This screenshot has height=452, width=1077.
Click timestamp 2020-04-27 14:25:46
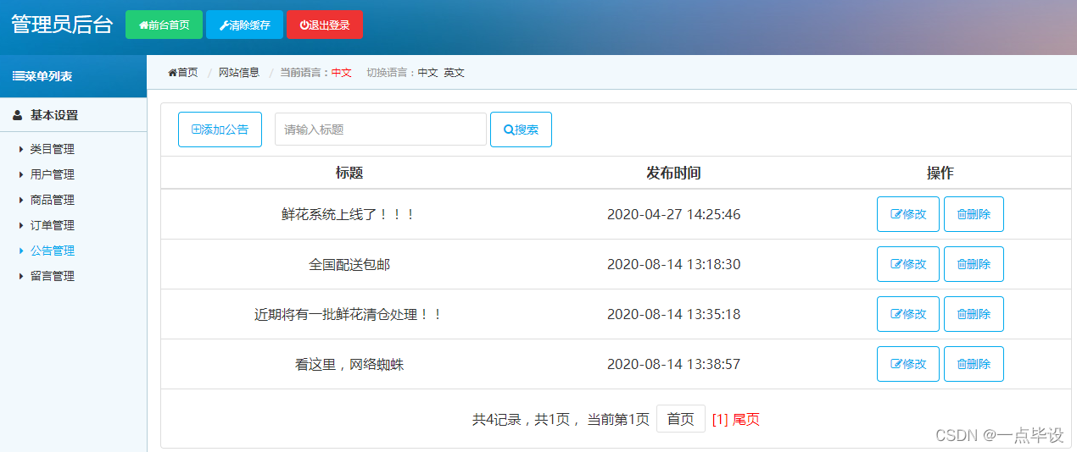point(673,215)
